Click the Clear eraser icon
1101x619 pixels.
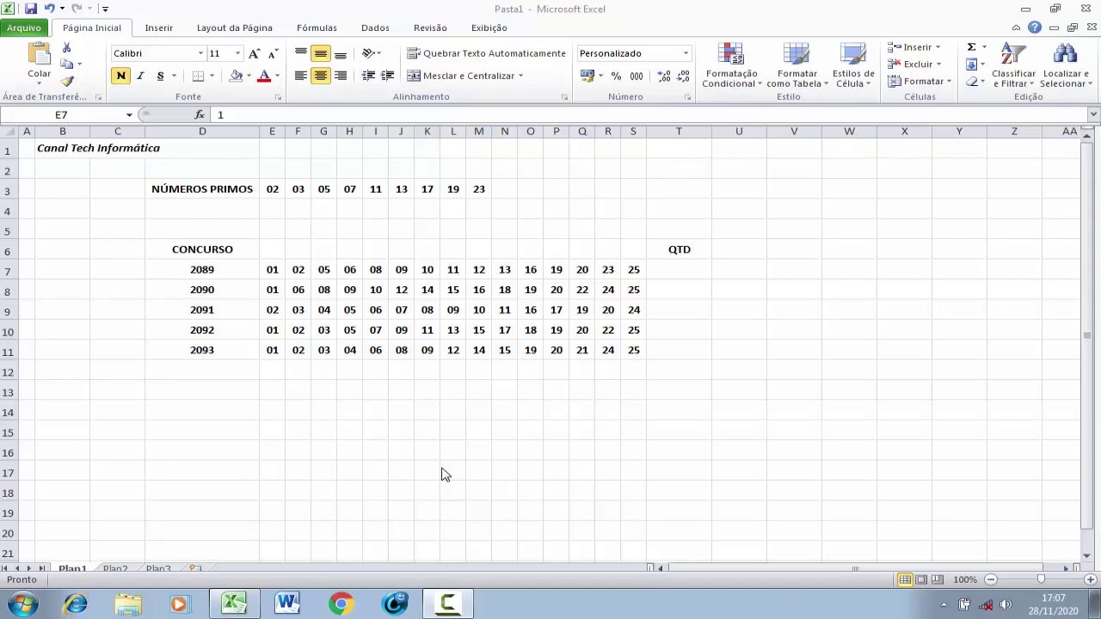tap(971, 82)
